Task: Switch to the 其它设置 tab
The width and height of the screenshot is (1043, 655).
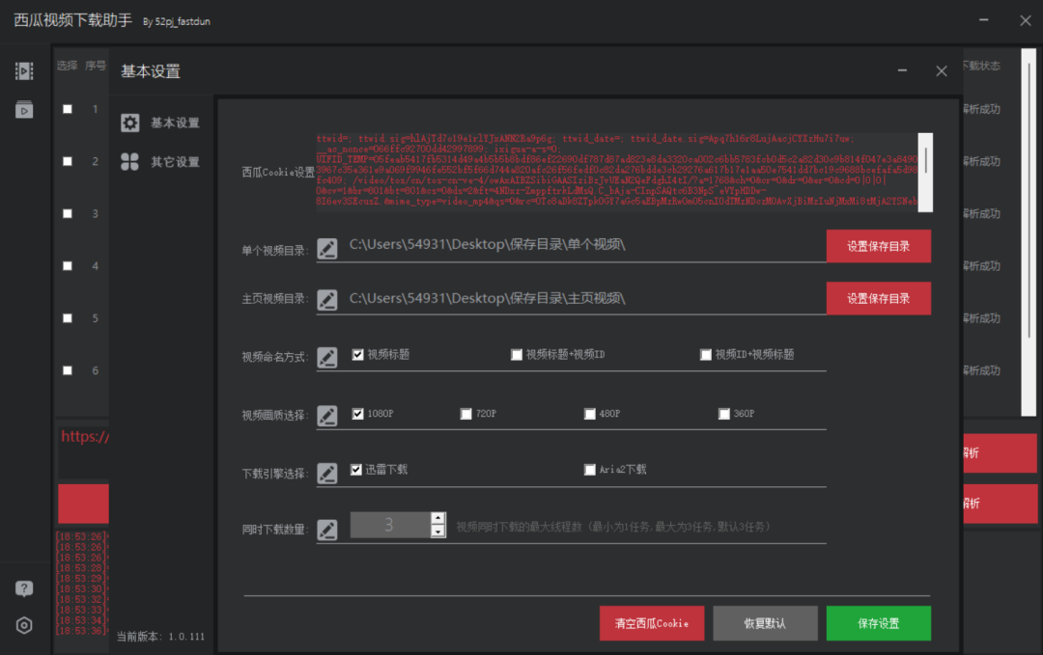Action: point(162,162)
